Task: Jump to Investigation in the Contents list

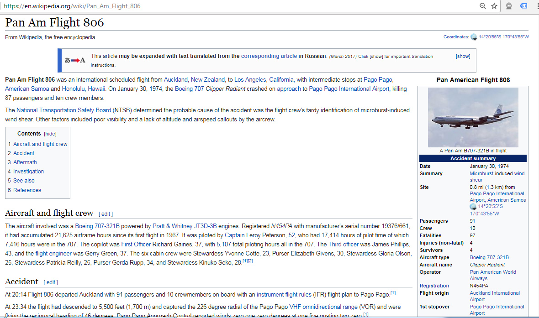Action: click(x=28, y=172)
